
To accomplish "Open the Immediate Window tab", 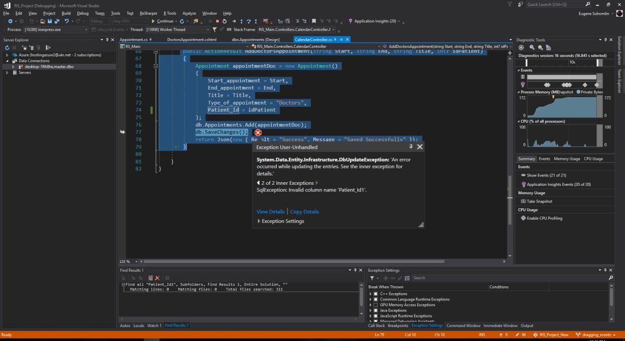I will (x=501, y=325).
